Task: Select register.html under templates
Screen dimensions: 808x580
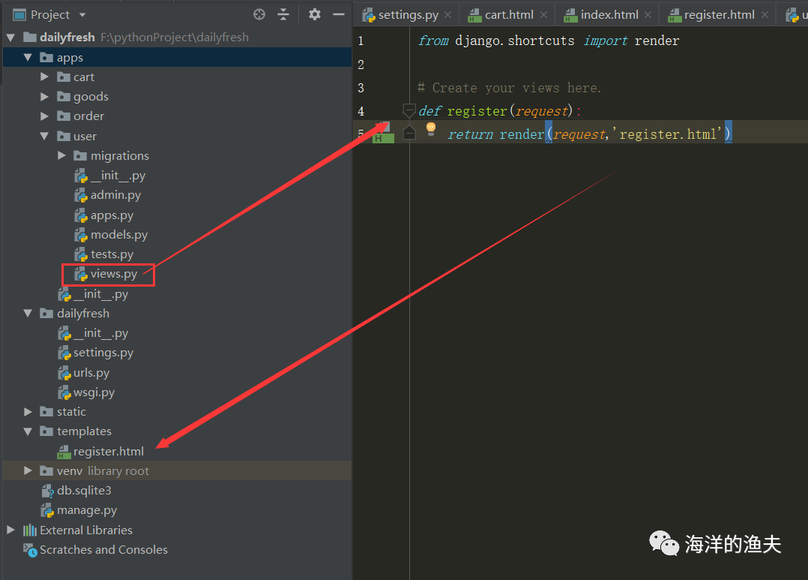Action: pos(108,452)
